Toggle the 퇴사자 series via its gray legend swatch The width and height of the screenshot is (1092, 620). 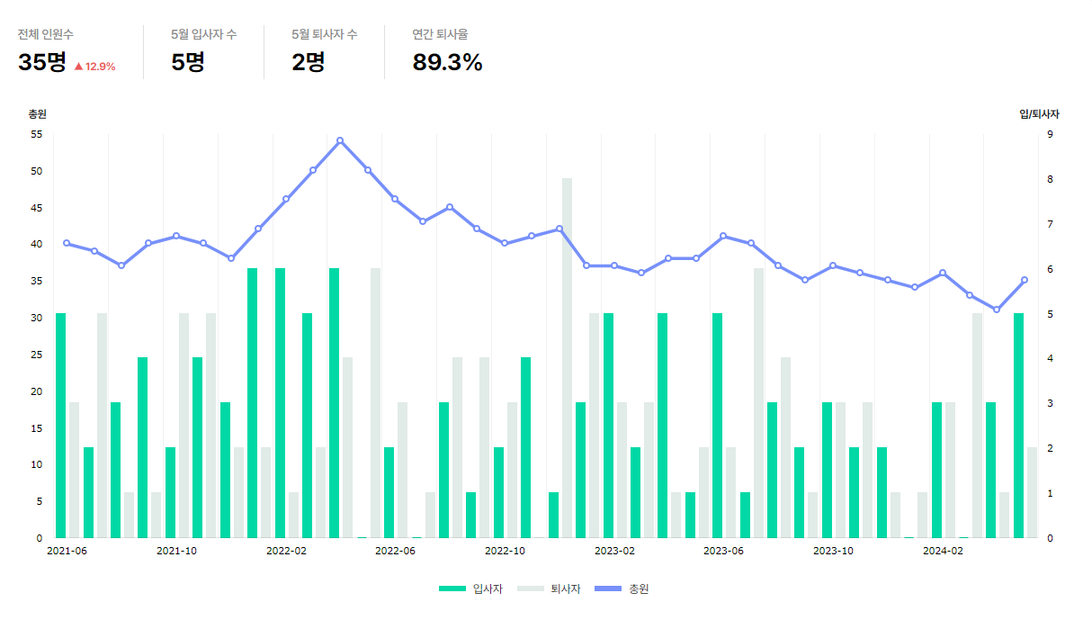531,589
